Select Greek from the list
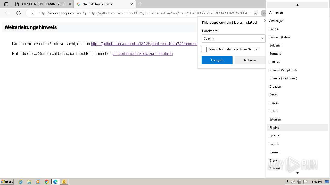Viewport: 330px width, 185px height. pyautogui.click(x=298, y=161)
